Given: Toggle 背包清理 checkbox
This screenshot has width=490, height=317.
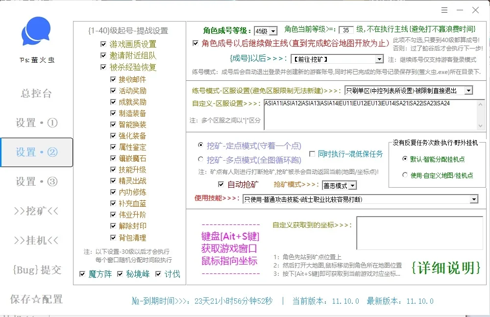Looking at the screenshot, I should tap(113, 238).
